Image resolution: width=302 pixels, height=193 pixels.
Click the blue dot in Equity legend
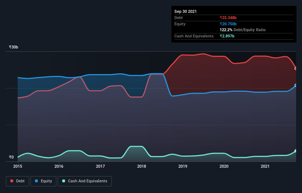(36, 181)
